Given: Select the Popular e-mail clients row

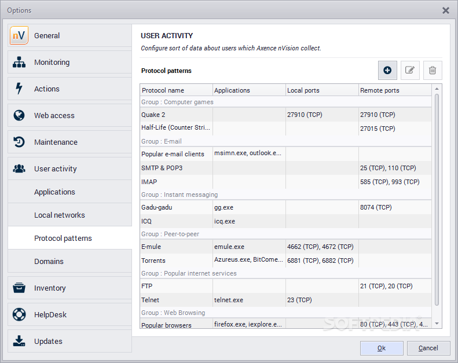Looking at the screenshot, I should (x=285, y=154).
